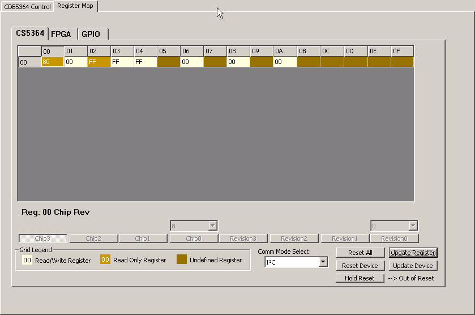Click undefined register cell under 09

[262, 62]
